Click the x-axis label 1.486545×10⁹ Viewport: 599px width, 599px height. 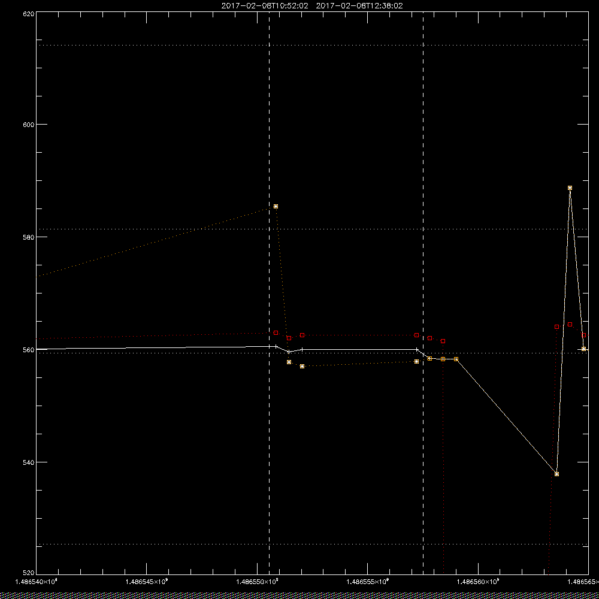(x=147, y=582)
